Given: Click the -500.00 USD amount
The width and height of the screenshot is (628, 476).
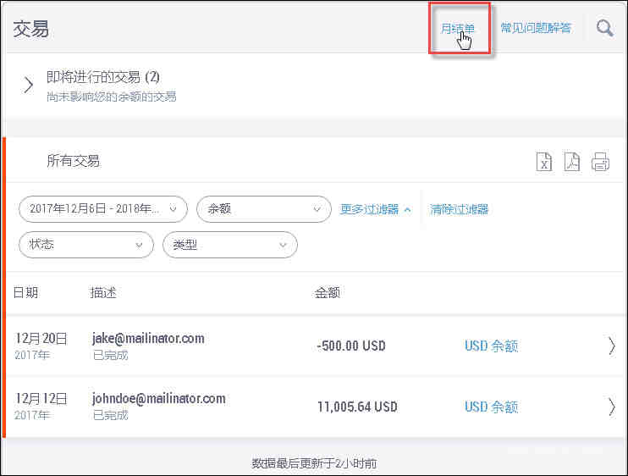Looking at the screenshot, I should click(x=351, y=346).
